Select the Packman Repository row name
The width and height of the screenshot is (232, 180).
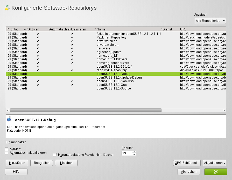(111, 37)
